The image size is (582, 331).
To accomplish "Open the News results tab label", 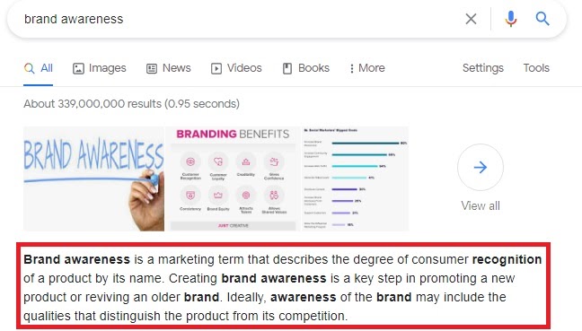I will (x=177, y=68).
